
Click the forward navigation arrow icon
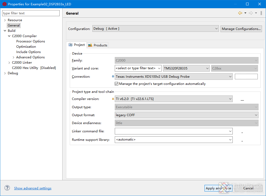pos(251,13)
